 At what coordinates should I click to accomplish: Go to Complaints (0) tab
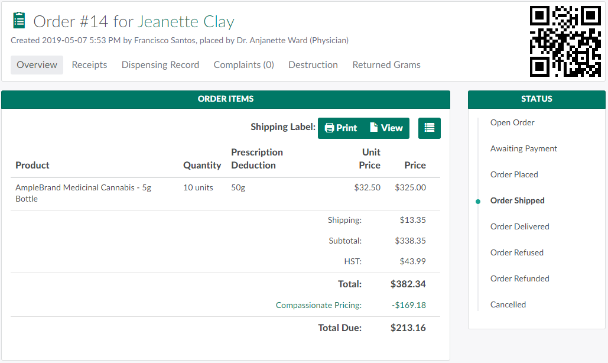(x=243, y=65)
